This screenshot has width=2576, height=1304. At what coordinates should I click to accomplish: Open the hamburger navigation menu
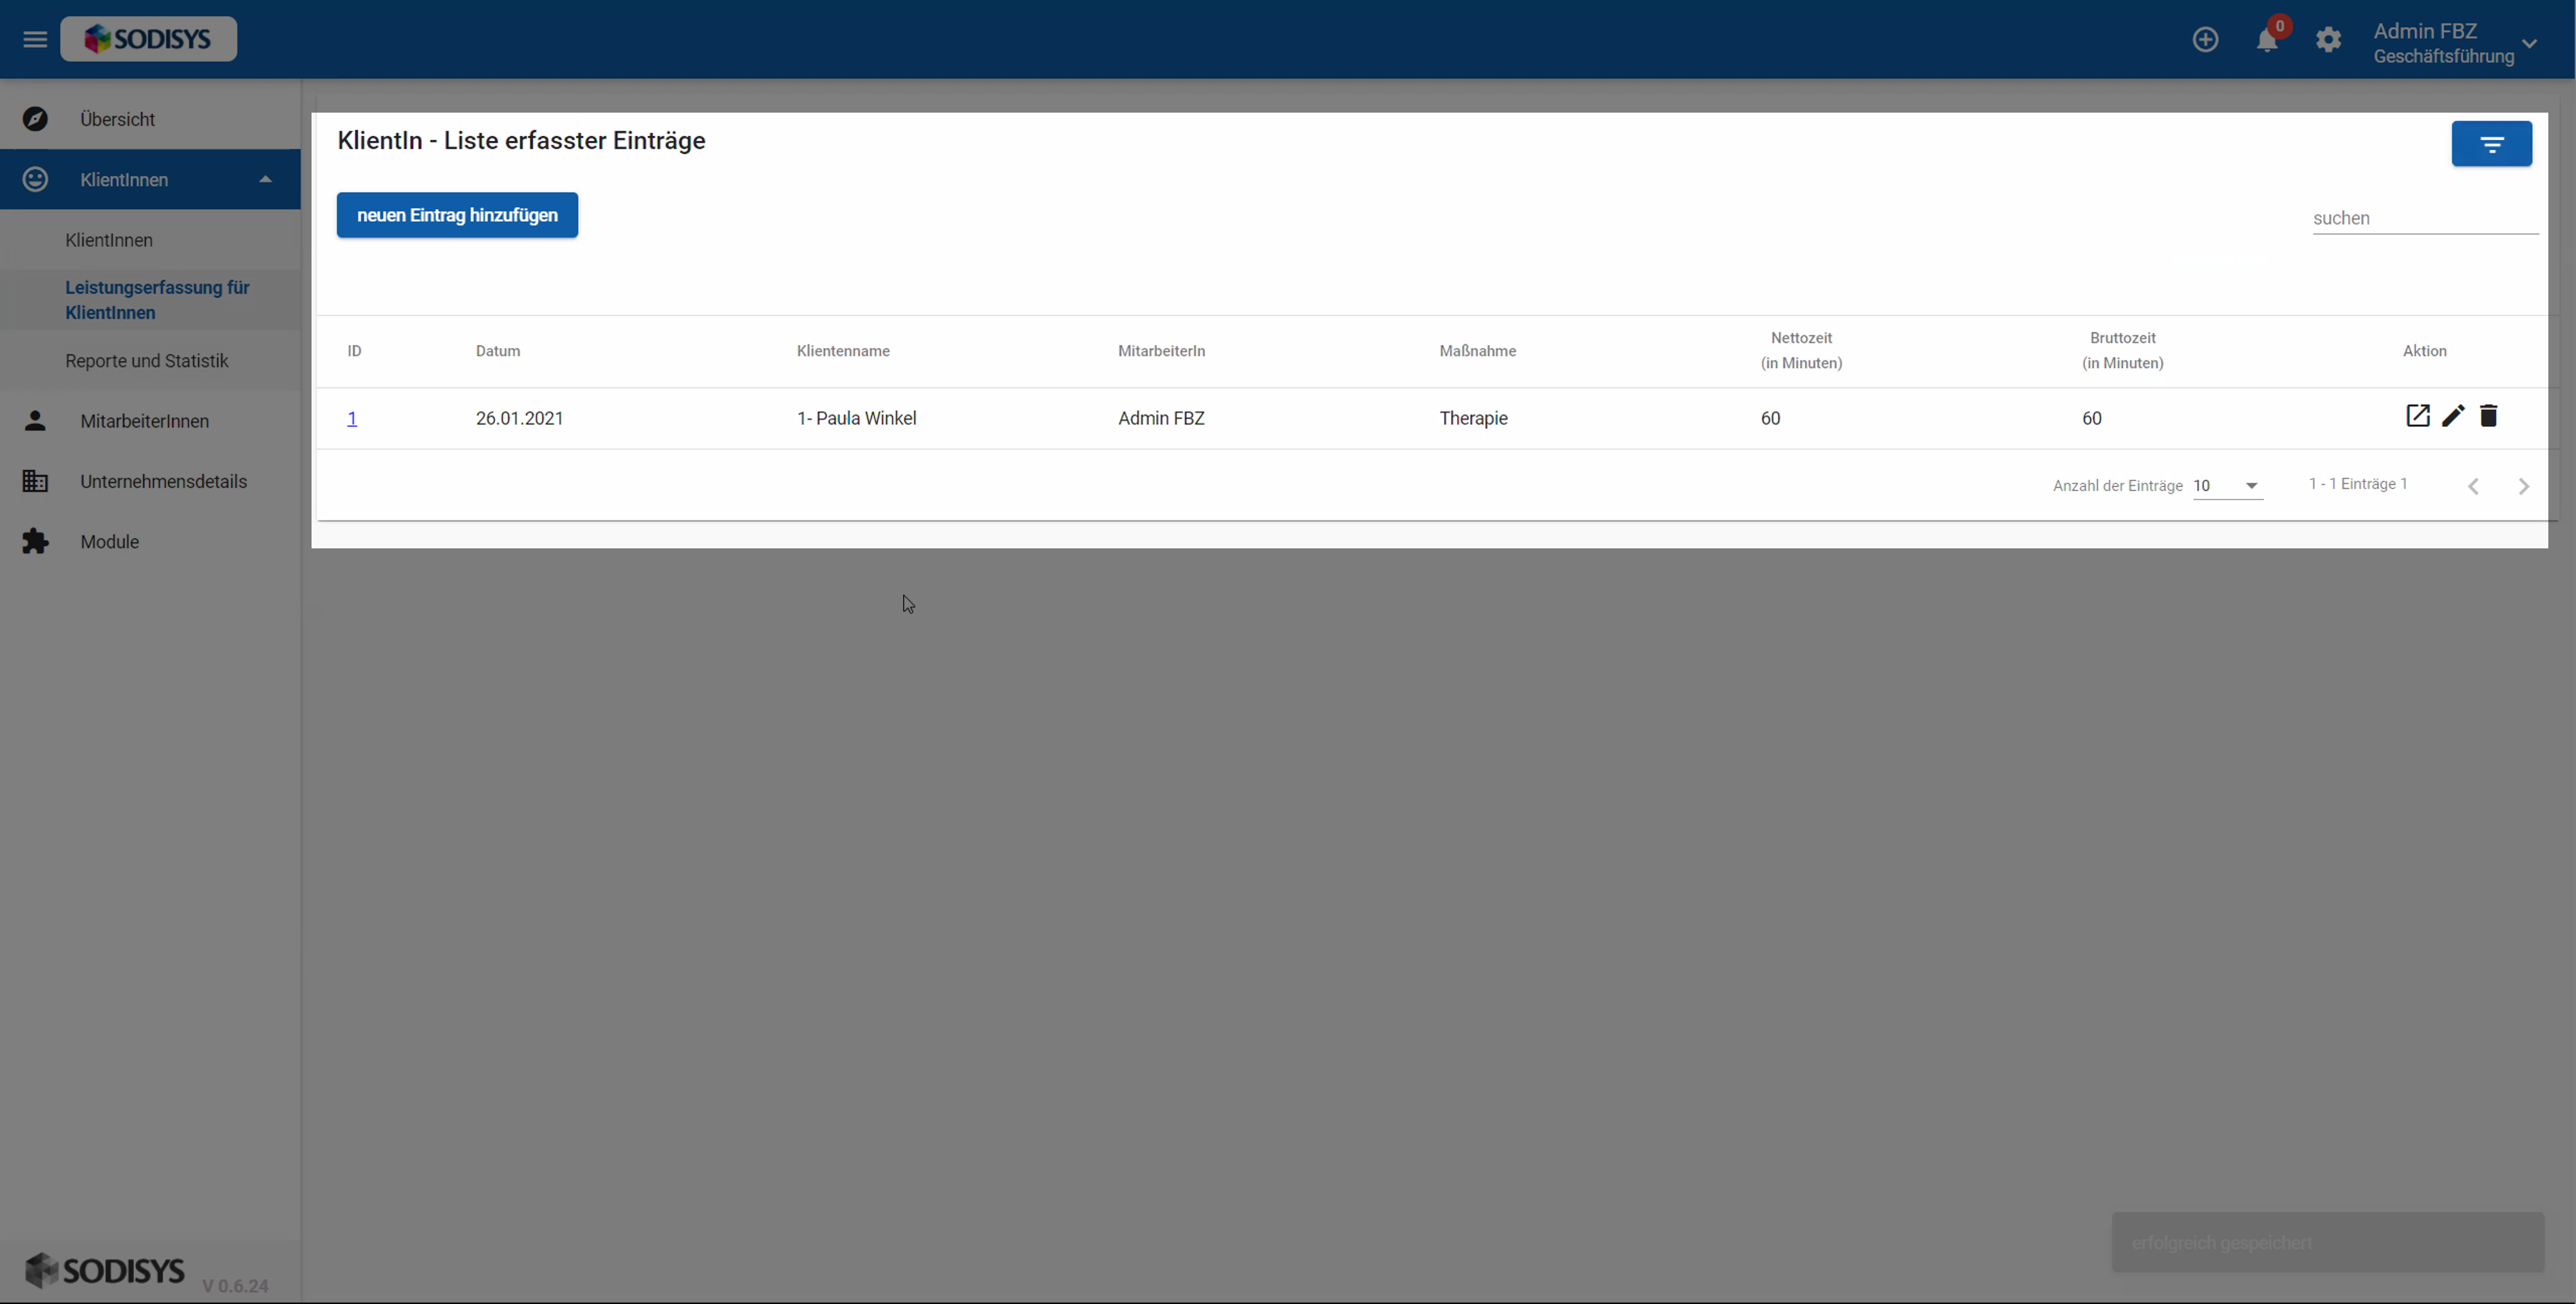pos(35,39)
